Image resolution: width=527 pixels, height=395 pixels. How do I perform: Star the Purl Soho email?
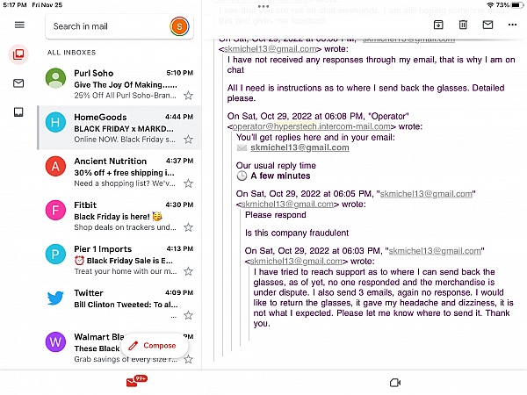click(x=188, y=96)
